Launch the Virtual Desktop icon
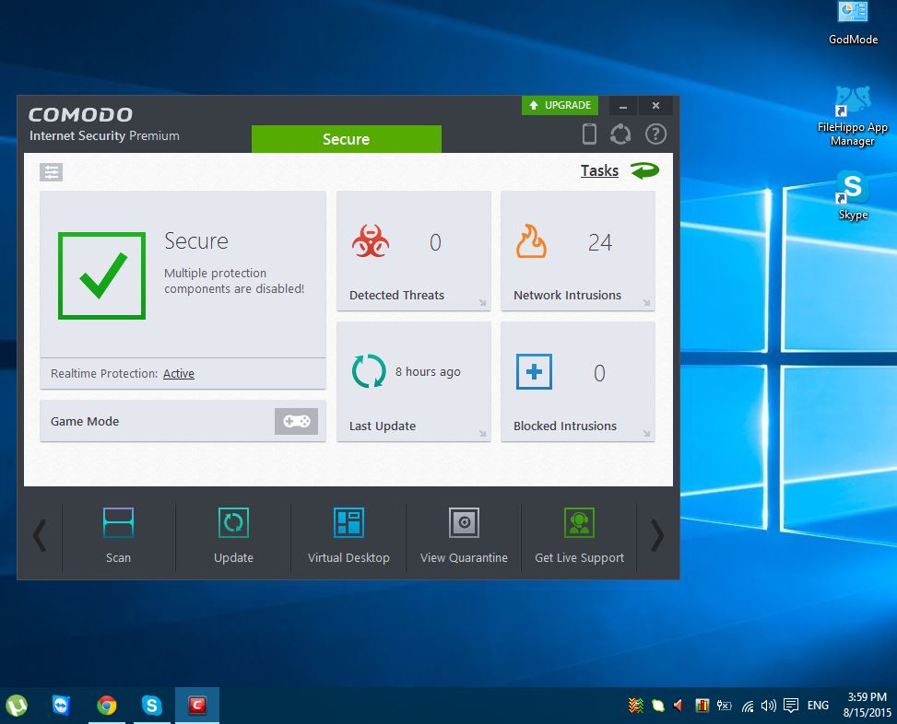 tap(348, 522)
